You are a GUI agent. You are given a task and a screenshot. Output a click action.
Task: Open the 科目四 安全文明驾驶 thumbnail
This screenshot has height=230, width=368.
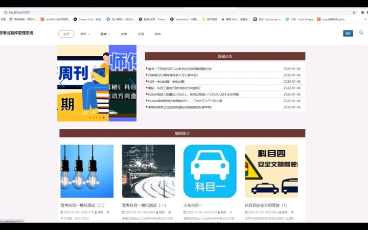271,171
